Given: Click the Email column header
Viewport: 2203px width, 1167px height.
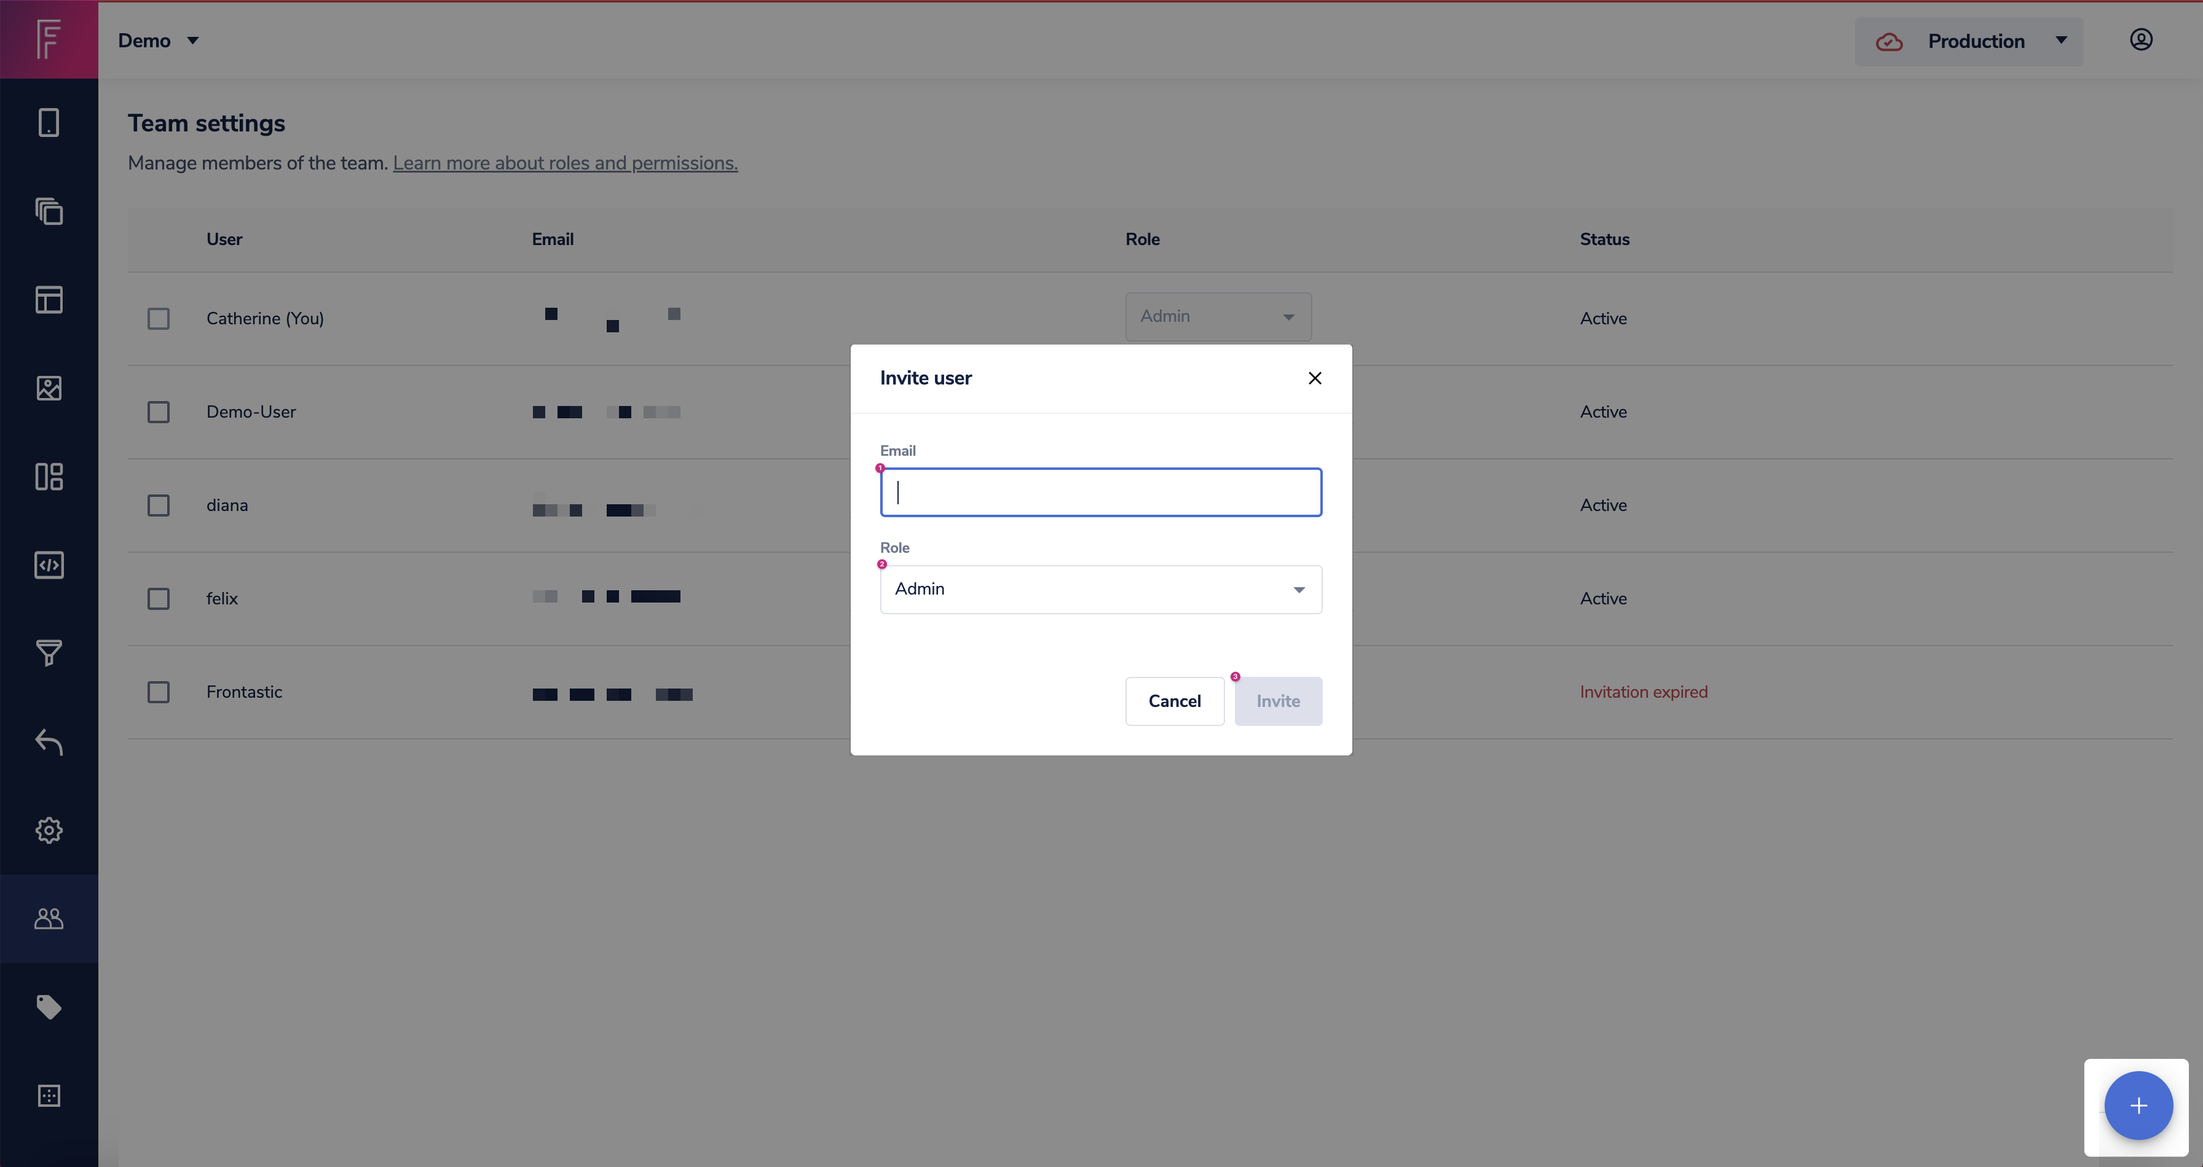Looking at the screenshot, I should tap(553, 239).
